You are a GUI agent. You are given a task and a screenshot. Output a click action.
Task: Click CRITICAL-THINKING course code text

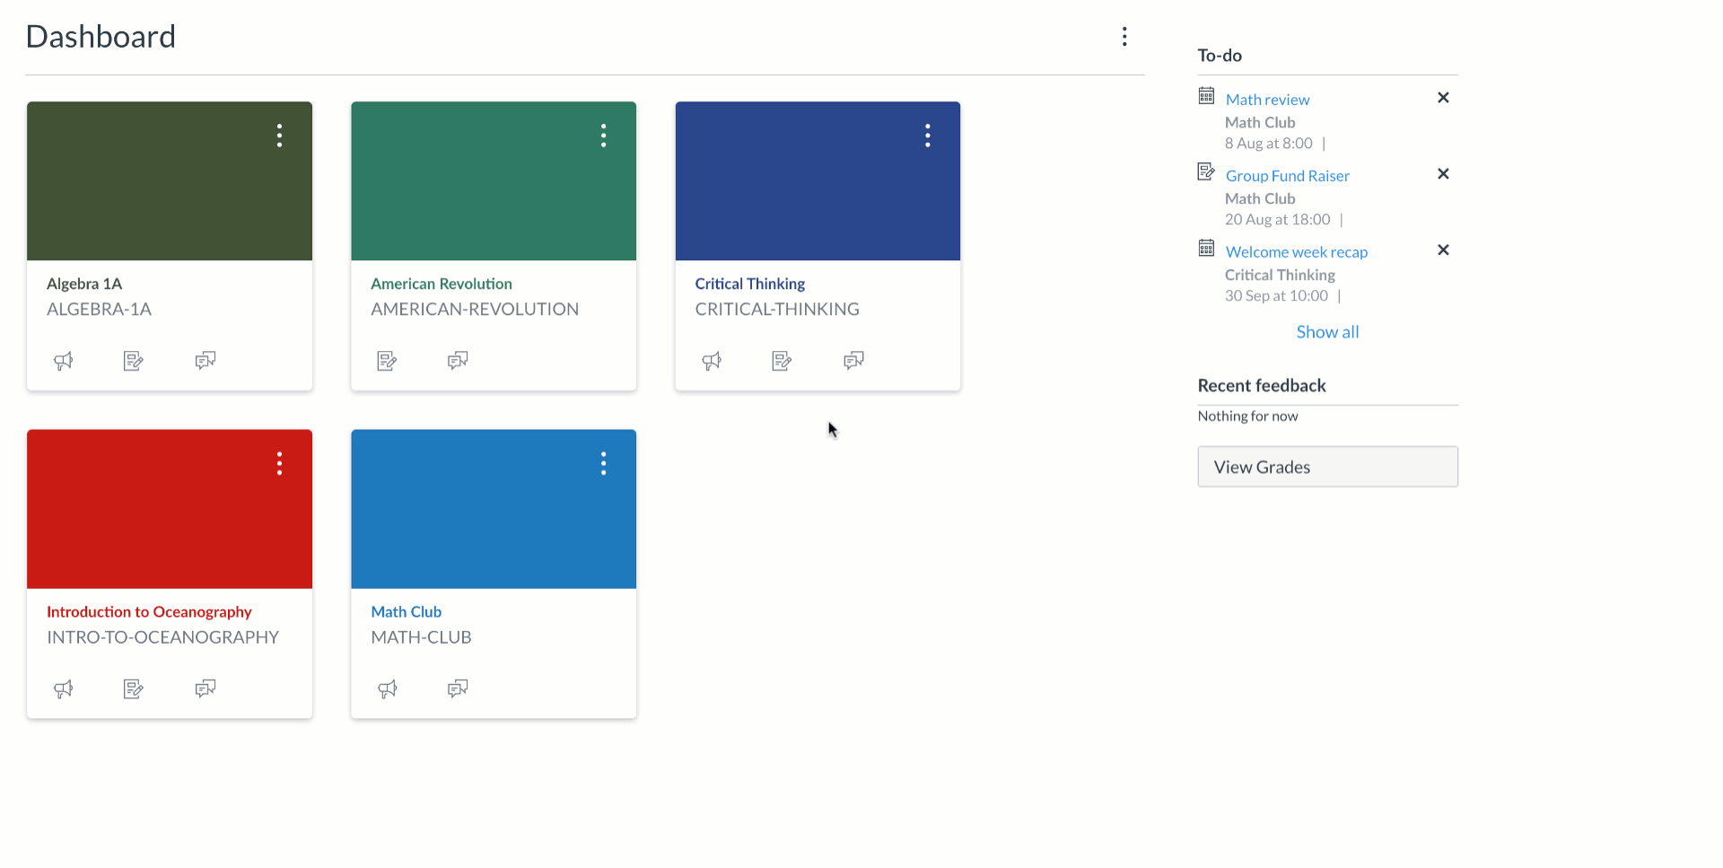point(777,310)
